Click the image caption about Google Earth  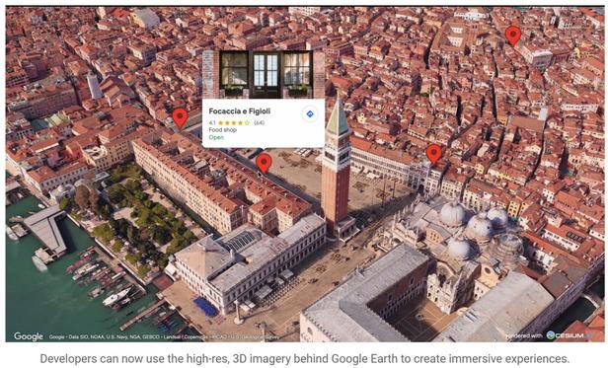(304, 358)
